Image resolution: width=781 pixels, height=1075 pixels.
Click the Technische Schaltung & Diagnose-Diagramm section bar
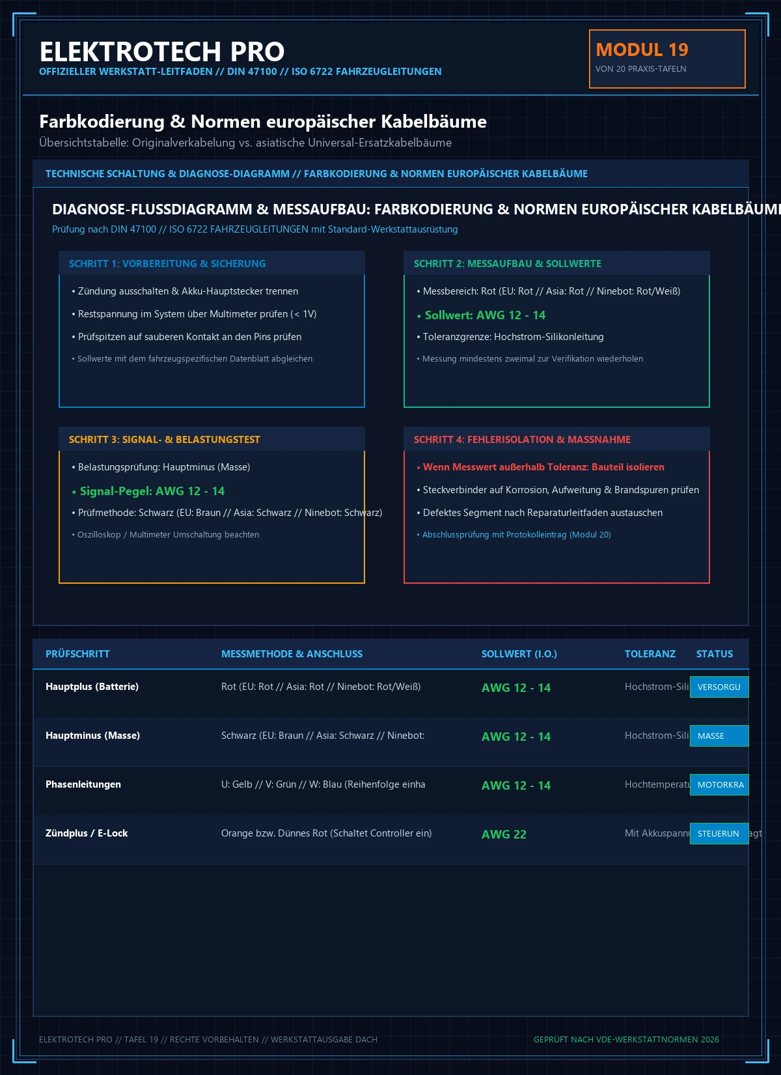(x=390, y=173)
